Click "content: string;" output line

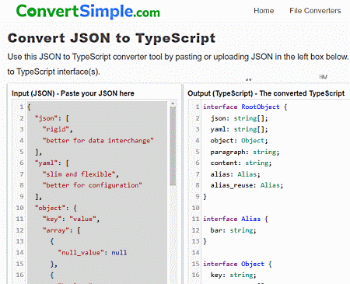(x=241, y=163)
